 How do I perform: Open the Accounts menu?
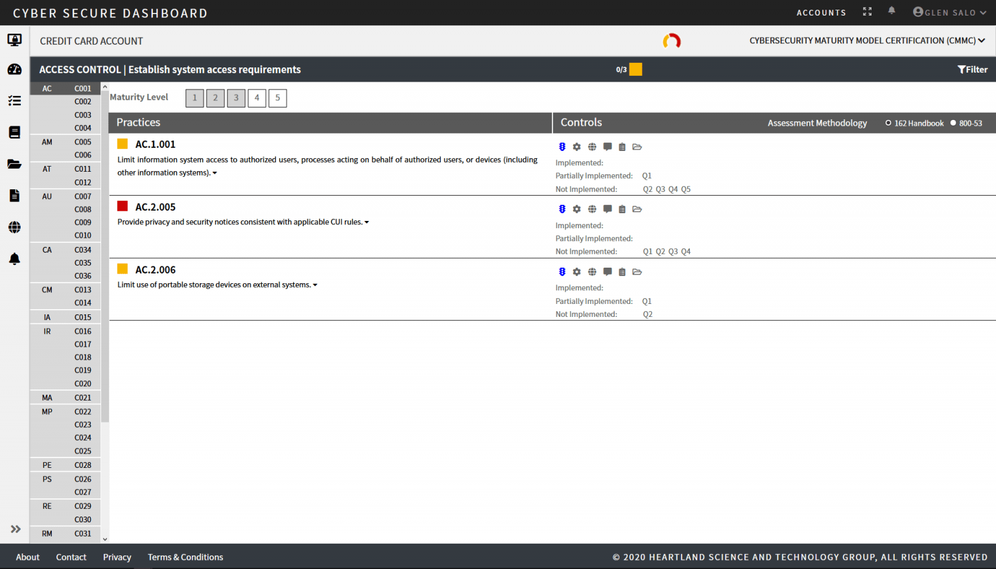coord(822,13)
